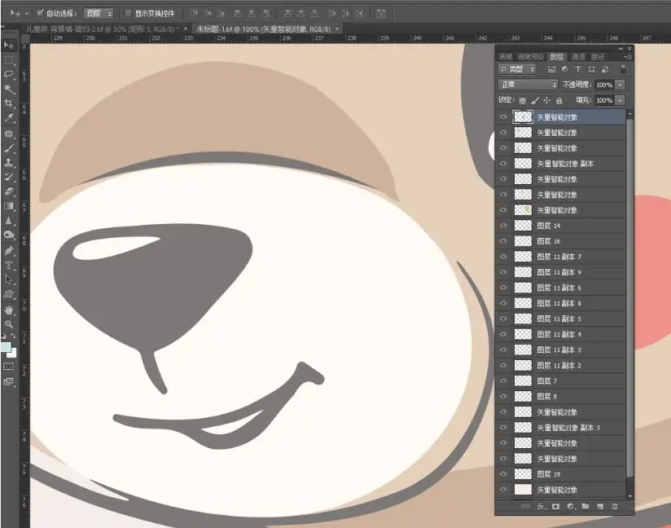Select the 图层 11 副本 7 layer

point(570,257)
